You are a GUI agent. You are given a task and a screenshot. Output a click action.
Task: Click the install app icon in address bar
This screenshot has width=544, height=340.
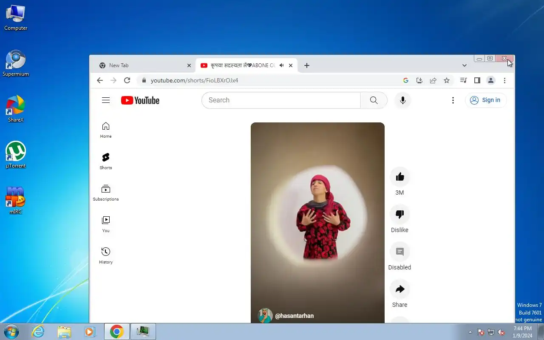pos(419,80)
